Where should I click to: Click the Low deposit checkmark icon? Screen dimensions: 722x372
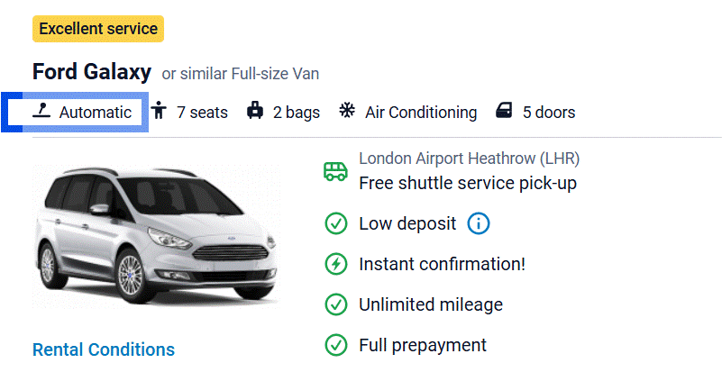coord(335,223)
